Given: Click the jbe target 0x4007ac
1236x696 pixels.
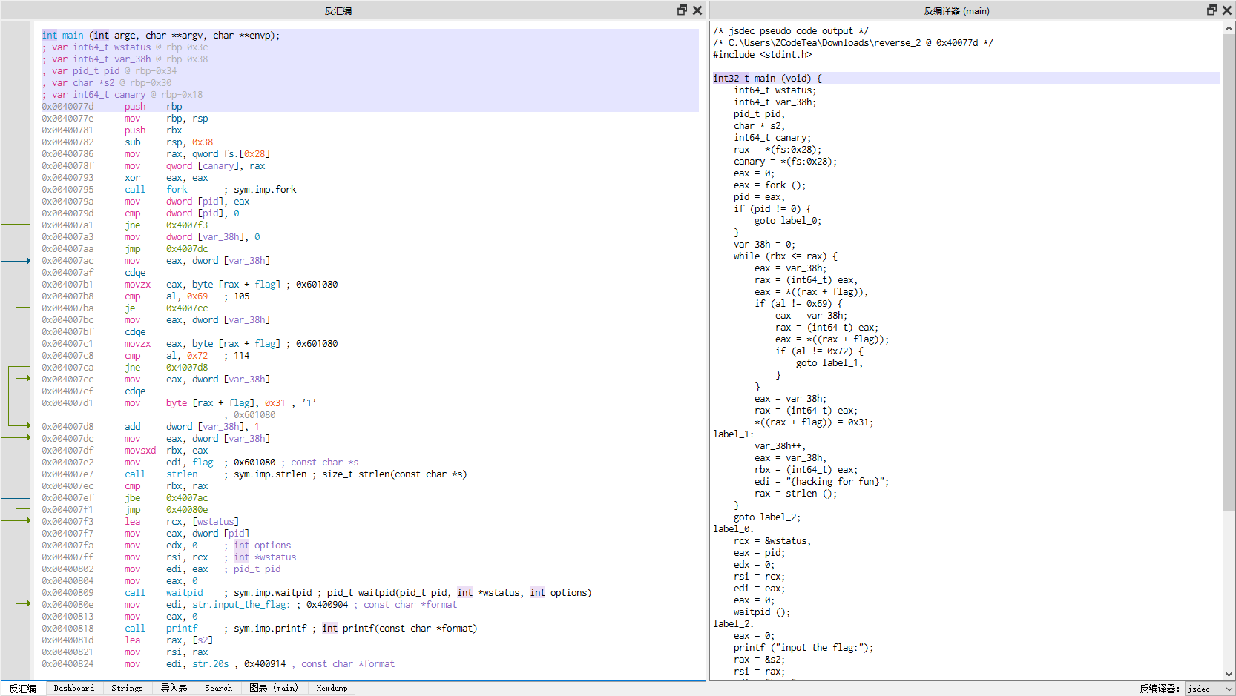Looking at the screenshot, I should (187, 498).
